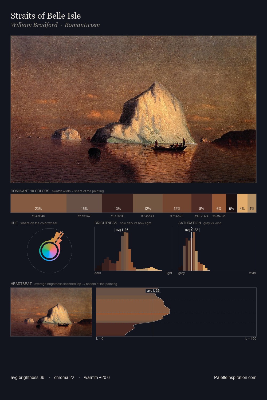
Task: Click the 'SATURATION' section heading
Action: [x=190, y=223]
